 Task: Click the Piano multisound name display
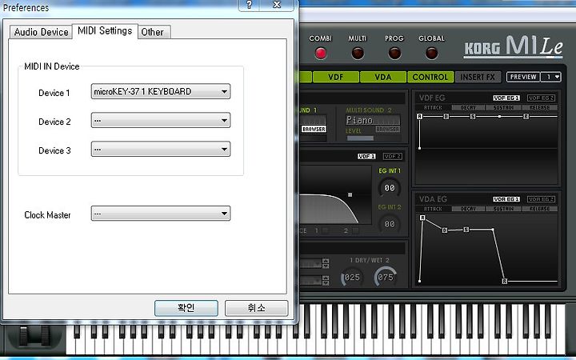(x=373, y=120)
